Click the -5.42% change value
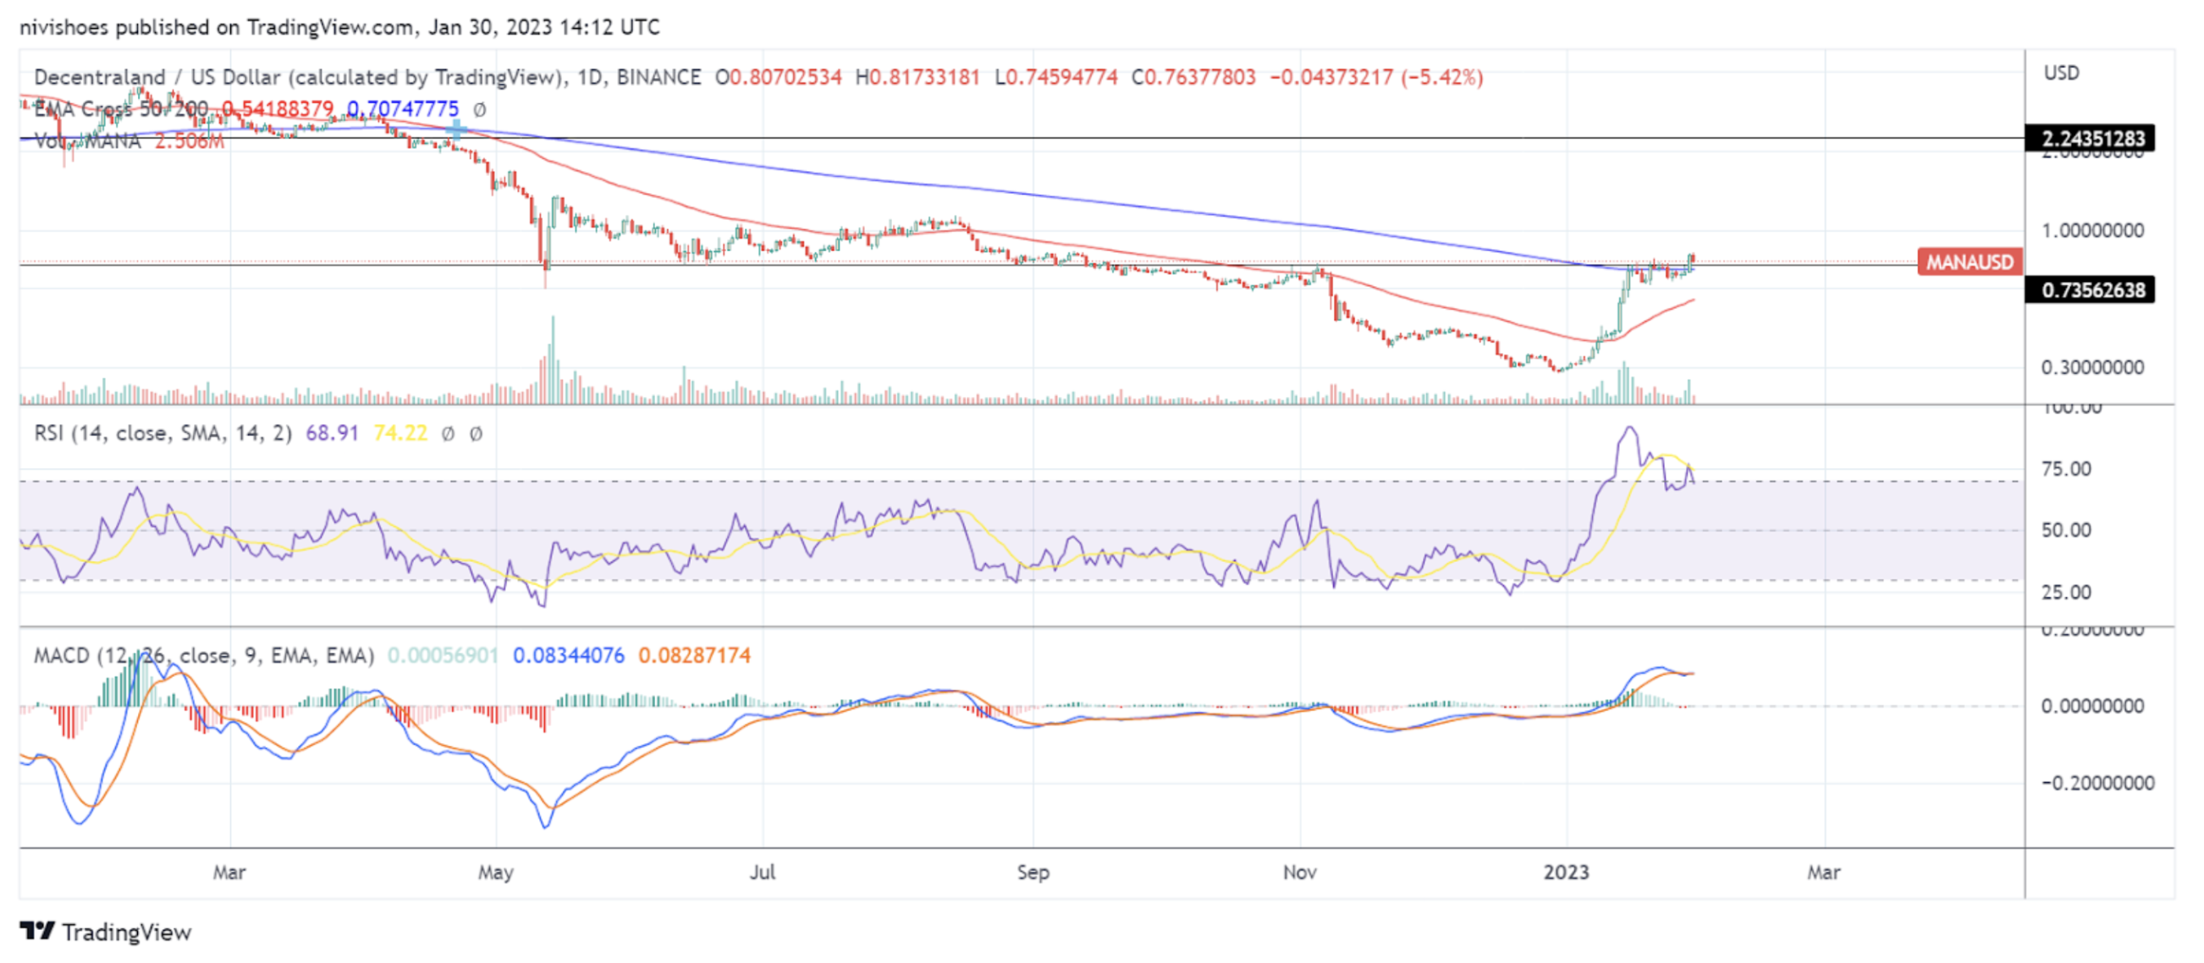2204x963 pixels. [x=1441, y=77]
